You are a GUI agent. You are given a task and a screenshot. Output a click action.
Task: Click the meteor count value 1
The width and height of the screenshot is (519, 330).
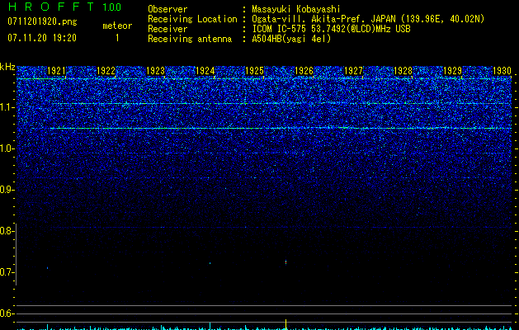pyautogui.click(x=117, y=38)
